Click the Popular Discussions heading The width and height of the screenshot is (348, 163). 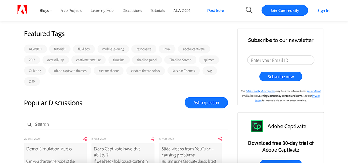click(53, 103)
